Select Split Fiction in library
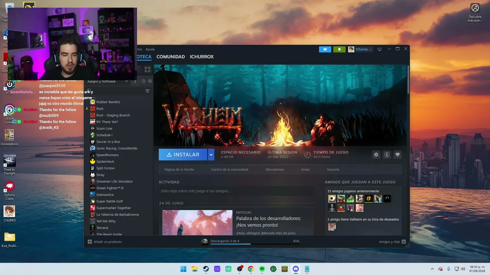Screen dimensions: 490x275 (105, 168)
